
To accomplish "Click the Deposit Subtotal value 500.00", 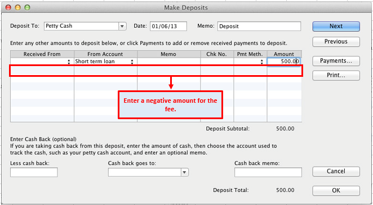I will pos(285,129).
